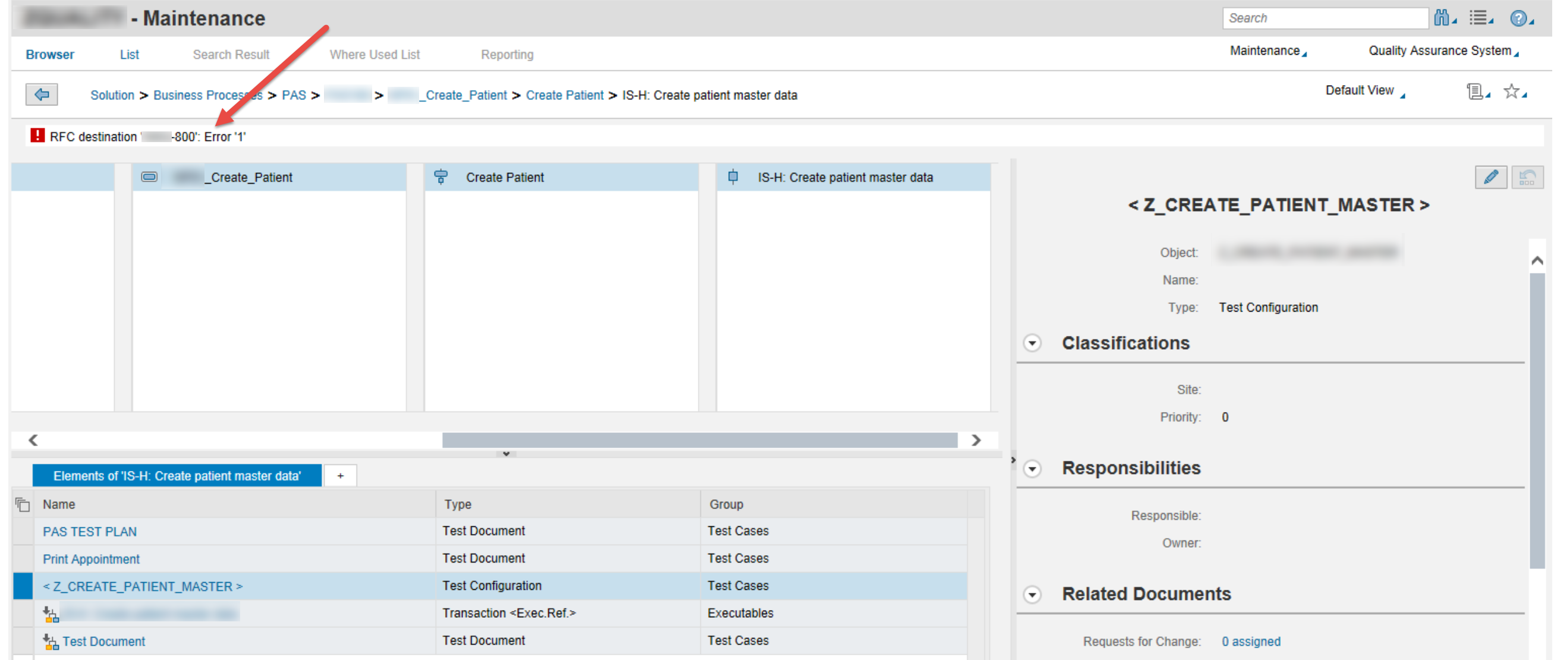
Task: Click the select-all icon in table header
Action: click(x=23, y=504)
